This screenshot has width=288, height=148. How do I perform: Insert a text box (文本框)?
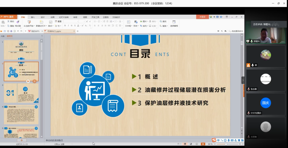click(x=128, y=22)
